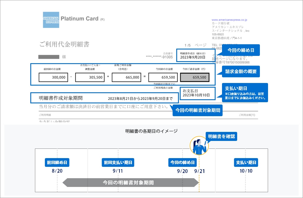Click the gray 今回の明細書対象期間 arrow bar
This screenshot has height=198, width=303.
(131, 183)
